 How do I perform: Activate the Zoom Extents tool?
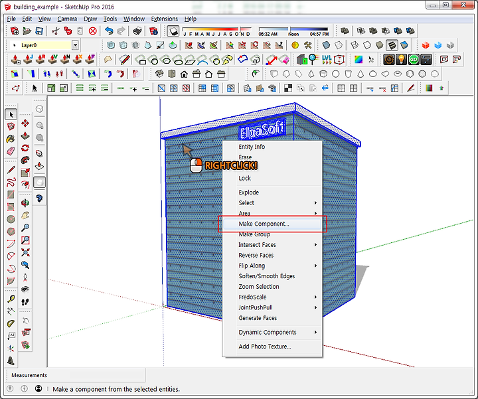(x=25, y=252)
